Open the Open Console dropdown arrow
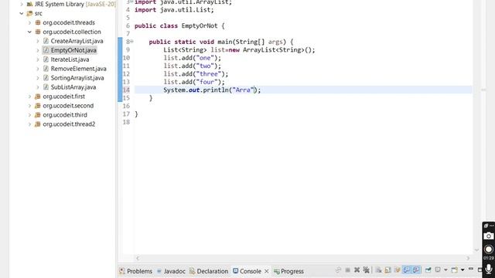The width and height of the screenshot is (495, 278). pyautogui.click(x=463, y=270)
